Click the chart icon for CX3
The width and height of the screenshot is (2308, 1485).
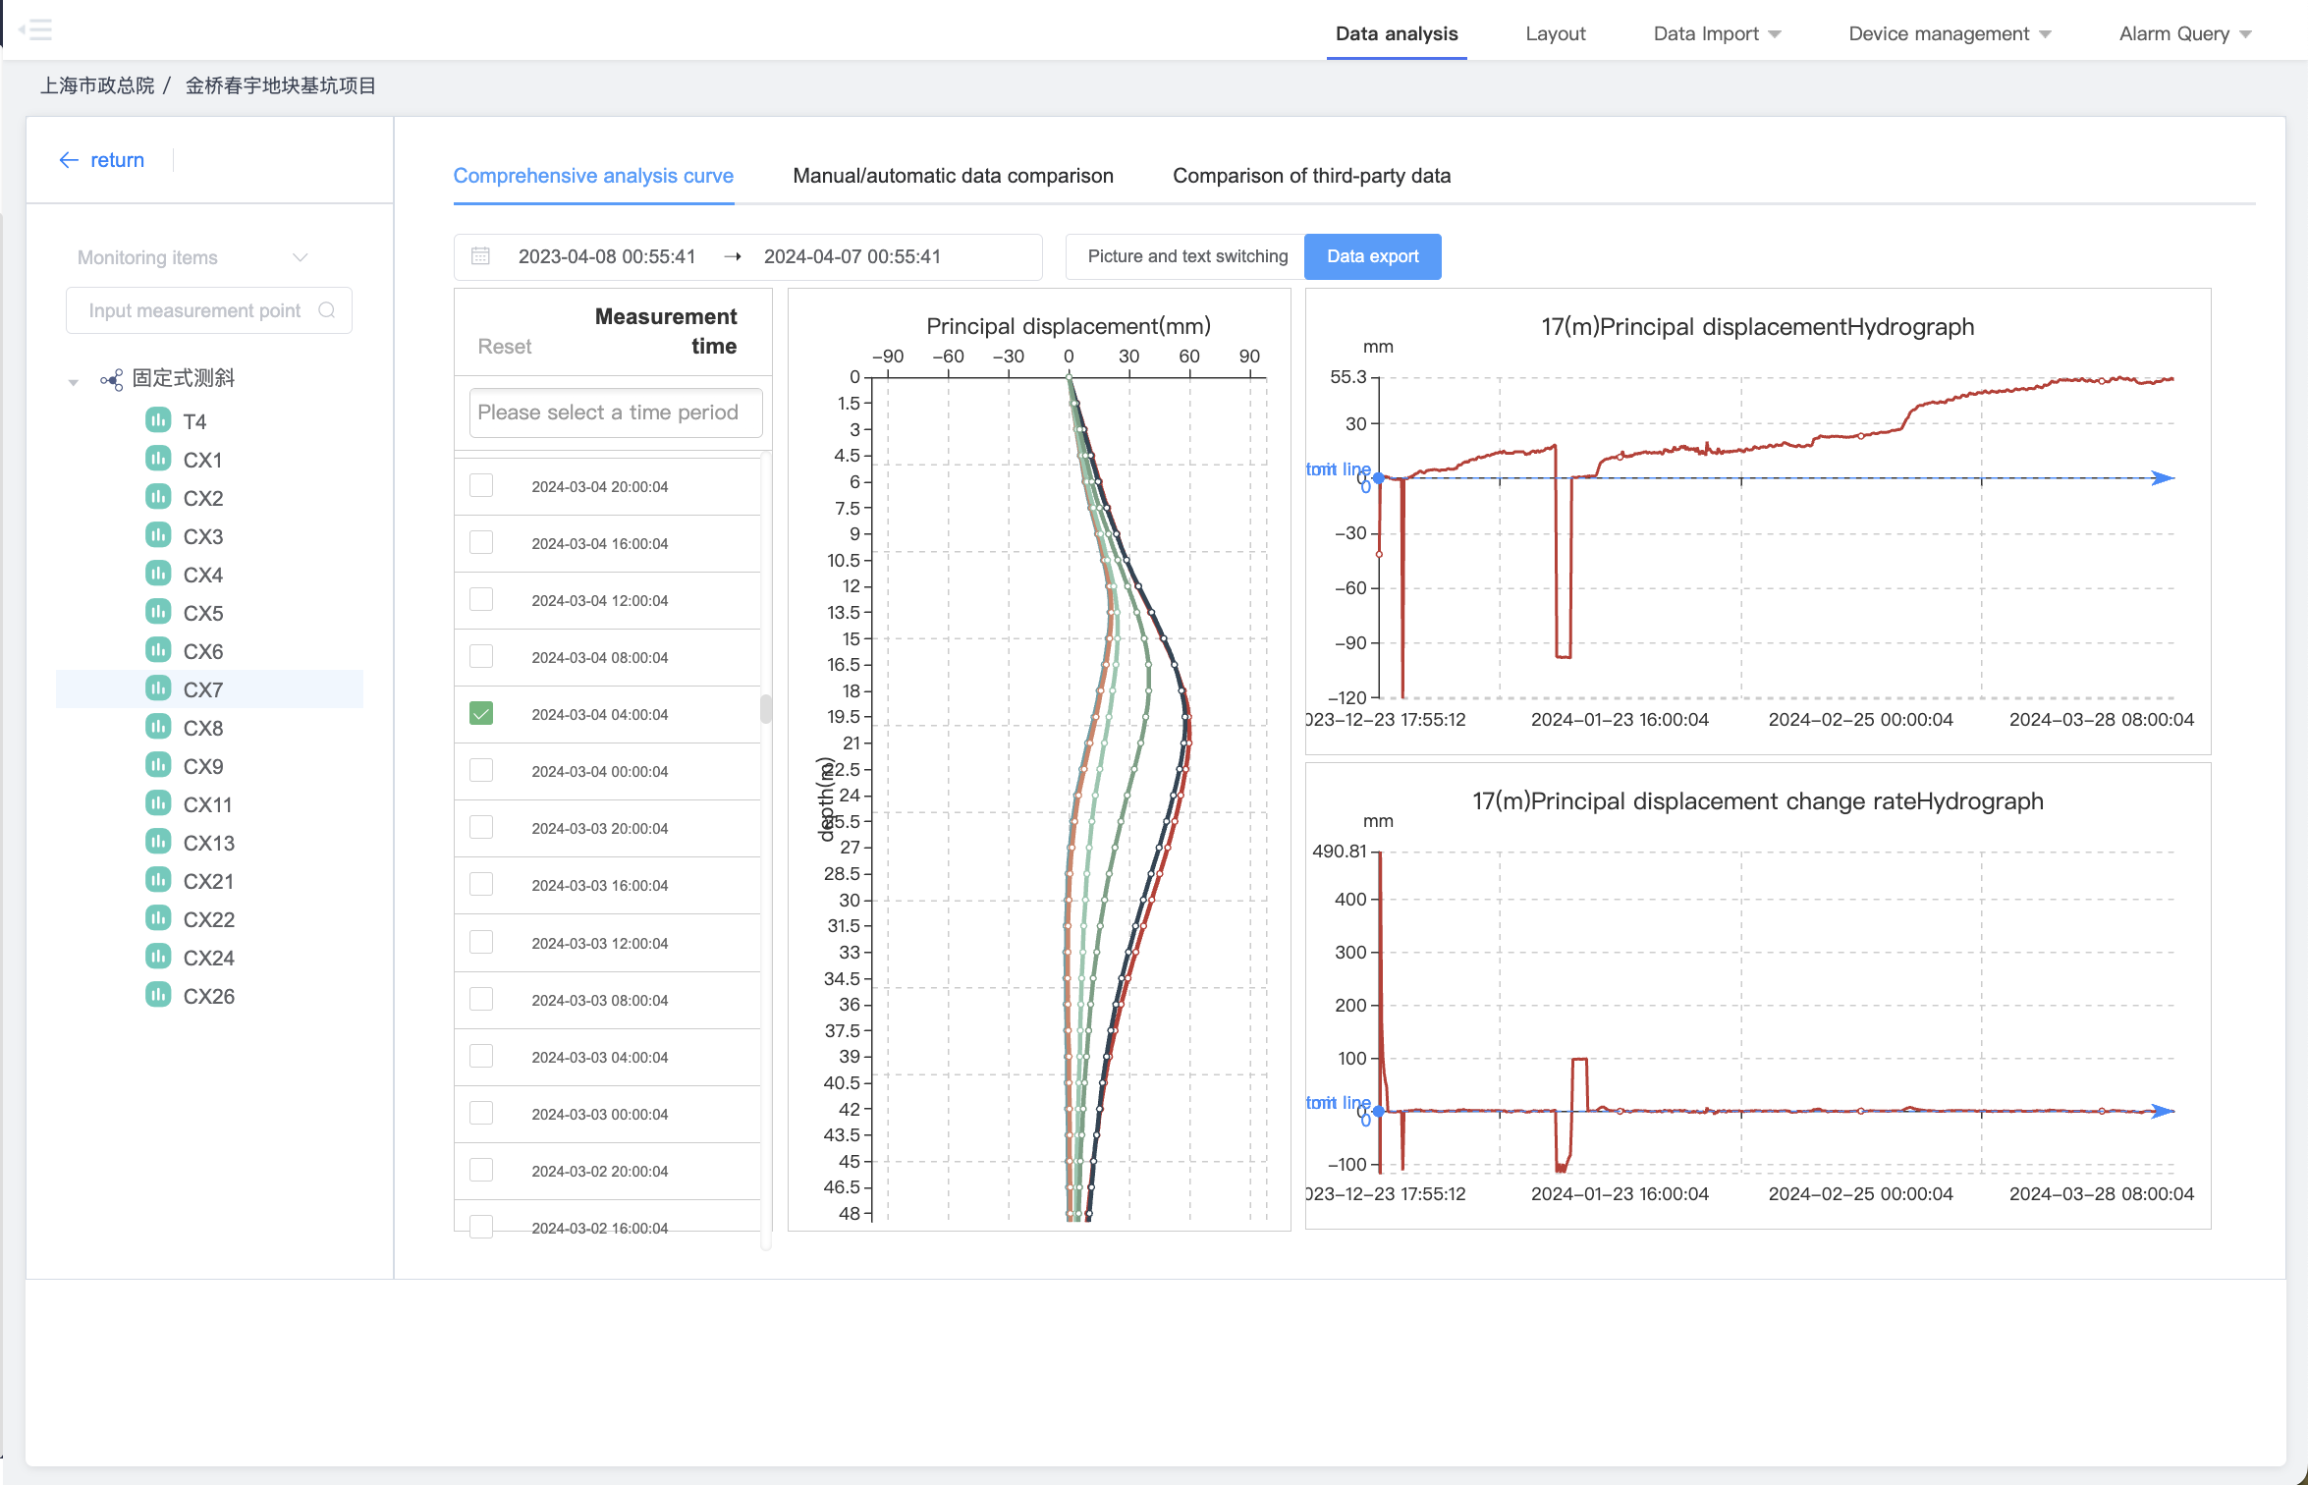point(158,535)
